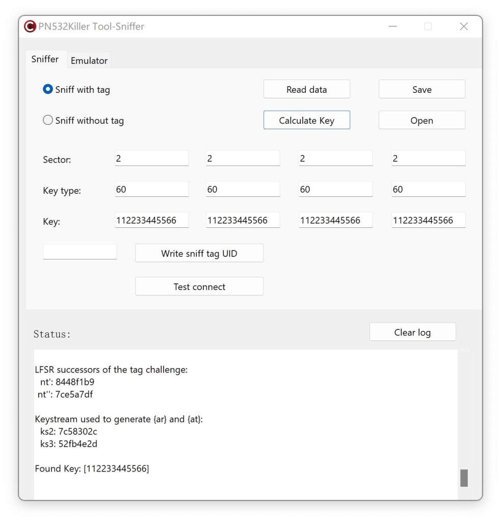Grab the status log scrollbar thumb
Screen dimensions: 501x522
[x=464, y=478]
